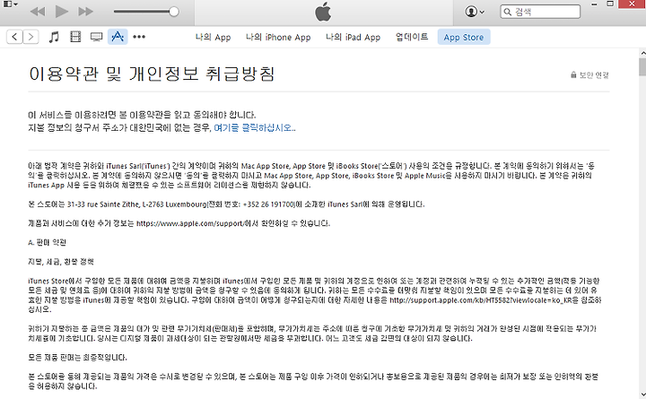Click the scrollbar up arrow

tap(642, 53)
